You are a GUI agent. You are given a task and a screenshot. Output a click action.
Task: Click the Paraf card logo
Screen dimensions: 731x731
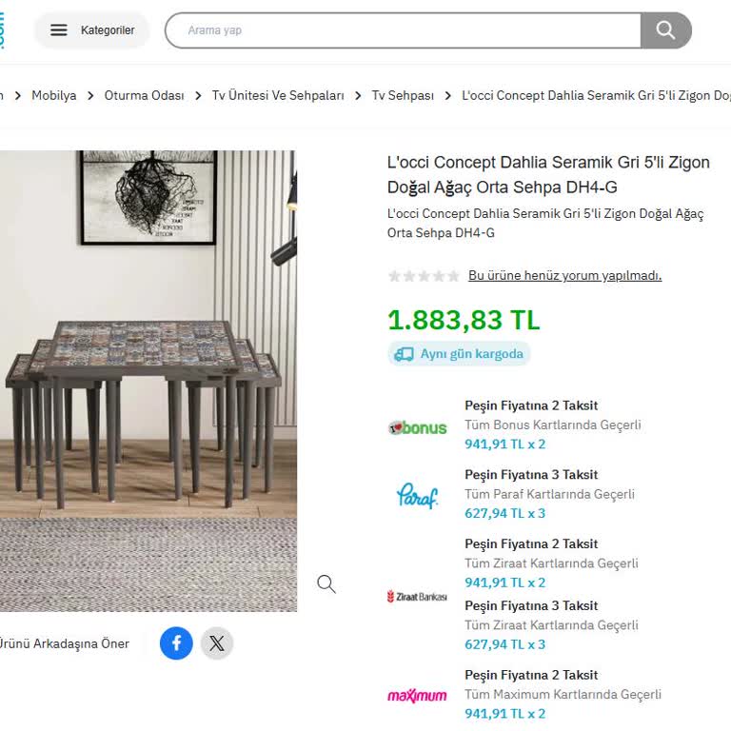[417, 495]
